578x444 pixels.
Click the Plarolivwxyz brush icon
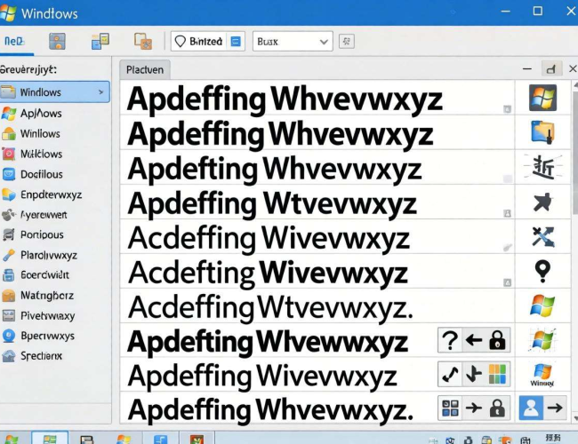[x=9, y=255]
